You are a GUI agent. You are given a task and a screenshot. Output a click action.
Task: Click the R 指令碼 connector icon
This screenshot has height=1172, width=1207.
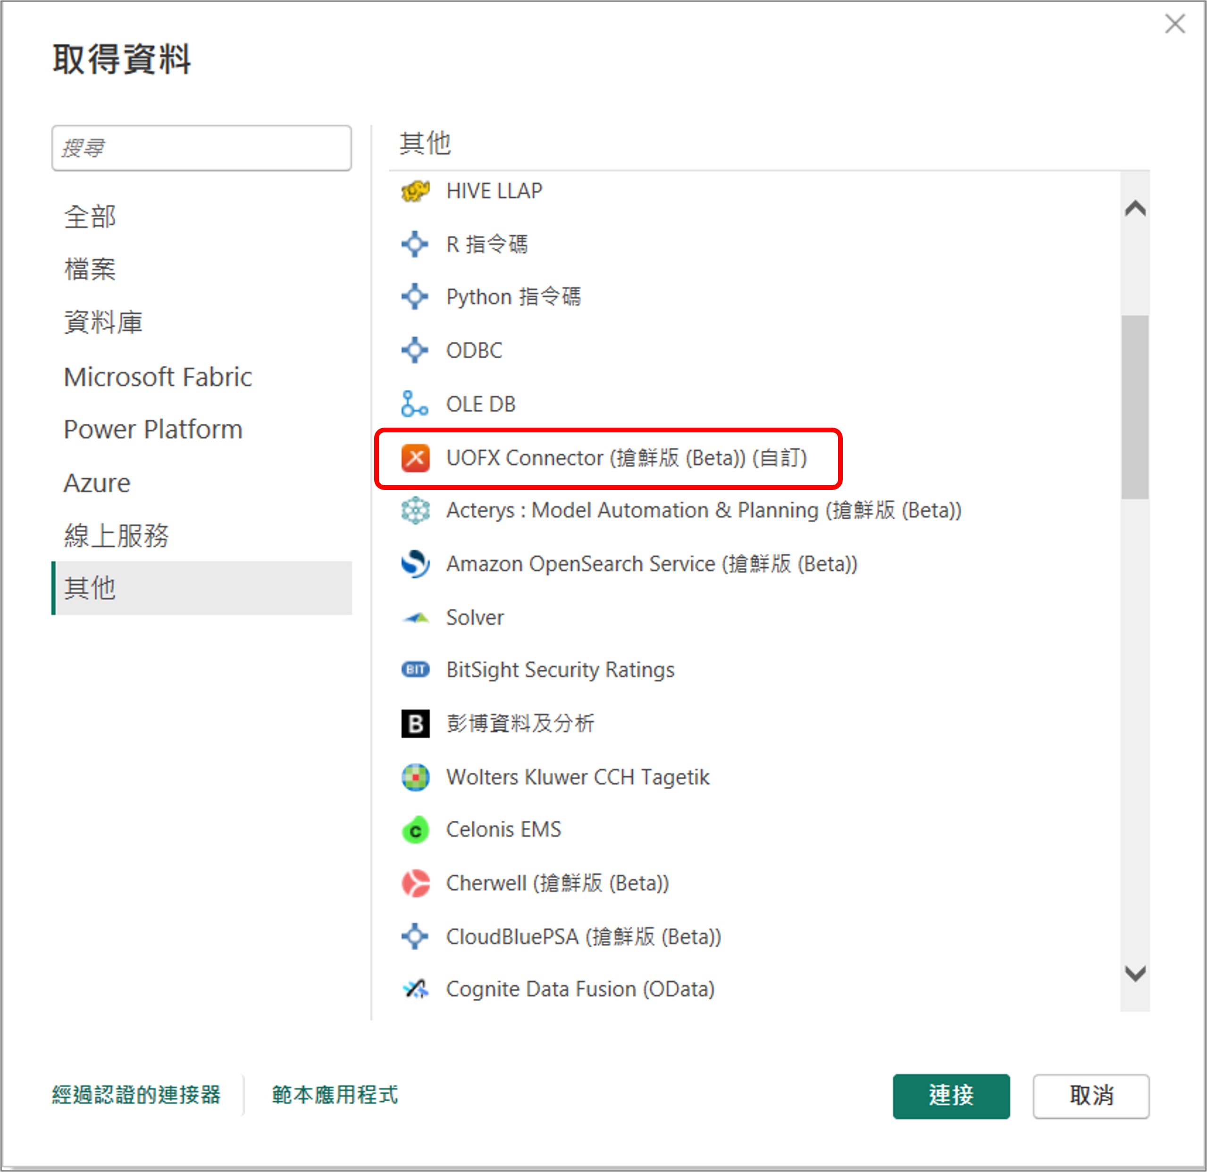point(415,244)
